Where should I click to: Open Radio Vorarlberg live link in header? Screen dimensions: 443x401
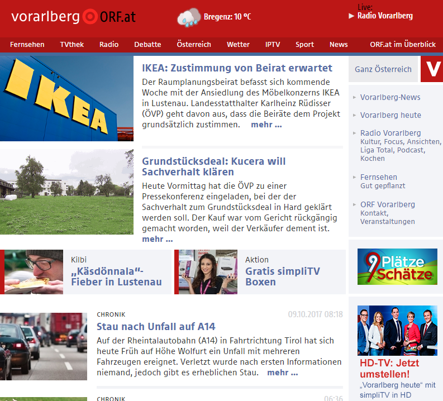[385, 16]
